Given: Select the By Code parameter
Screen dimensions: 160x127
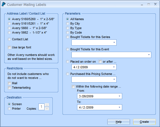Looking at the screenshot, I should [68, 32].
